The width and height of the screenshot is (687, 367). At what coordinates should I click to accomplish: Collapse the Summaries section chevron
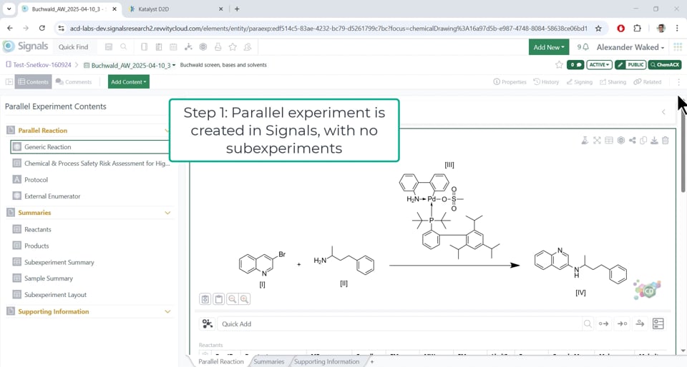click(167, 213)
